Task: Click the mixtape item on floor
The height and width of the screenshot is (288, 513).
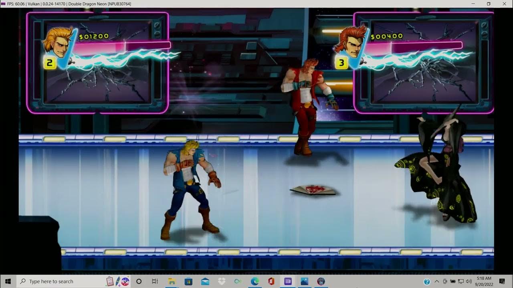Action: click(314, 190)
